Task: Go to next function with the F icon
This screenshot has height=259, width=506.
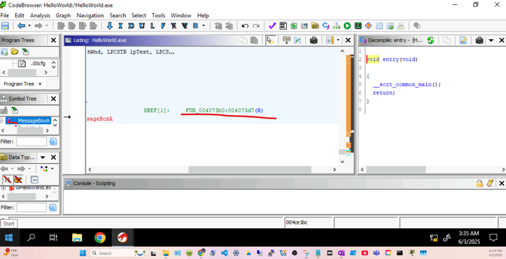Action: pos(163,26)
